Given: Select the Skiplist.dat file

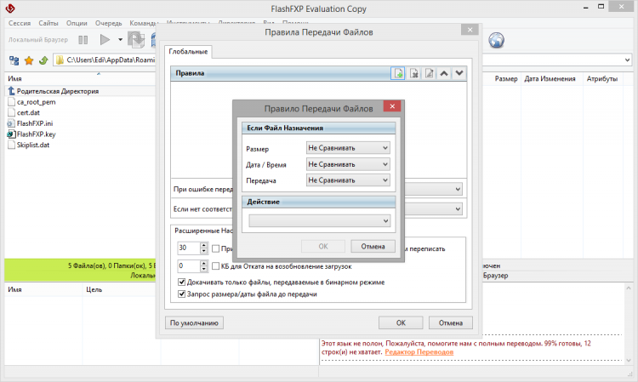Looking at the screenshot, I should [x=33, y=145].
